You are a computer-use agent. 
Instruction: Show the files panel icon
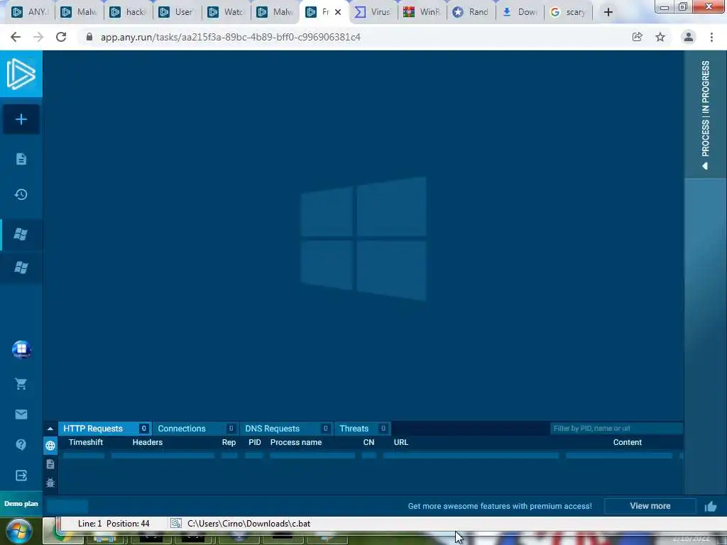click(x=50, y=464)
